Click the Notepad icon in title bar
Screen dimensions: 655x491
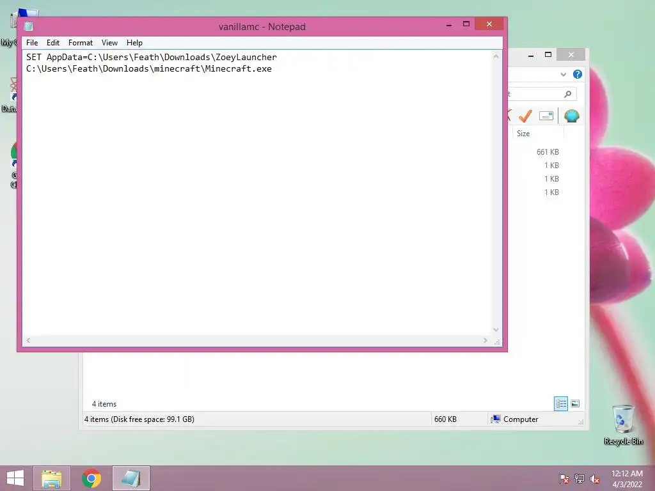[28, 26]
